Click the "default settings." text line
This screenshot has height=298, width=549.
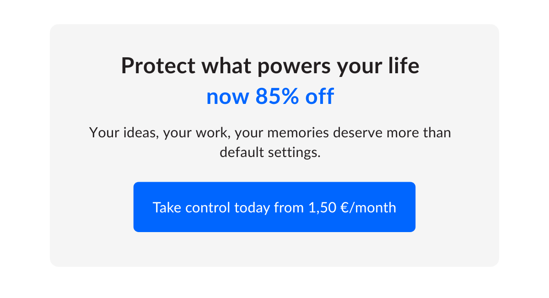point(270,152)
